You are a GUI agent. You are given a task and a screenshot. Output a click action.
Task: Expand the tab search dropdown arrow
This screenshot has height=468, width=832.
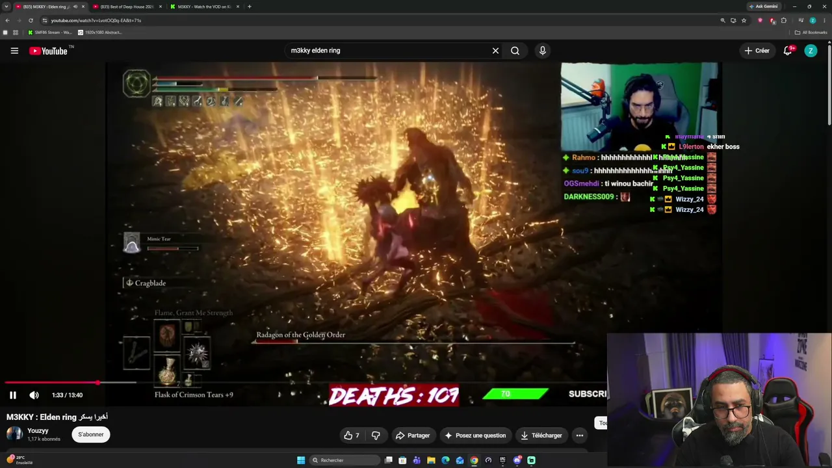(6, 6)
